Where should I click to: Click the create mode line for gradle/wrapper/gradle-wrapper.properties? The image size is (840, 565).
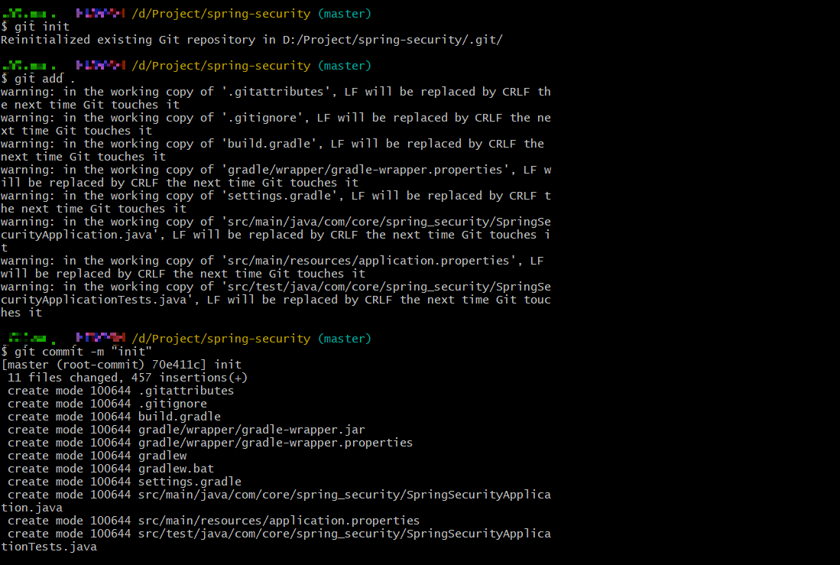pyautogui.click(x=210, y=443)
